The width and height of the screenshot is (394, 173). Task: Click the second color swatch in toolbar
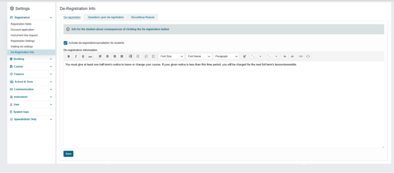tap(269, 56)
